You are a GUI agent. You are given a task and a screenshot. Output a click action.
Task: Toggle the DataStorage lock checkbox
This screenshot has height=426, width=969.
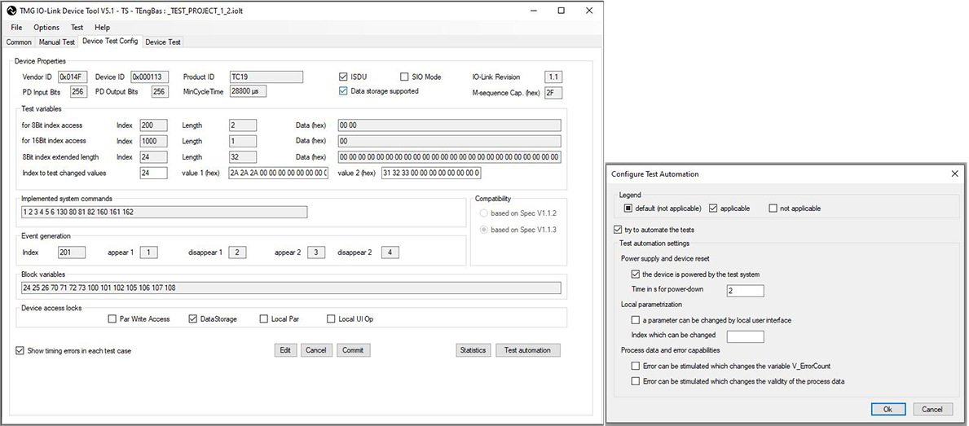point(193,319)
